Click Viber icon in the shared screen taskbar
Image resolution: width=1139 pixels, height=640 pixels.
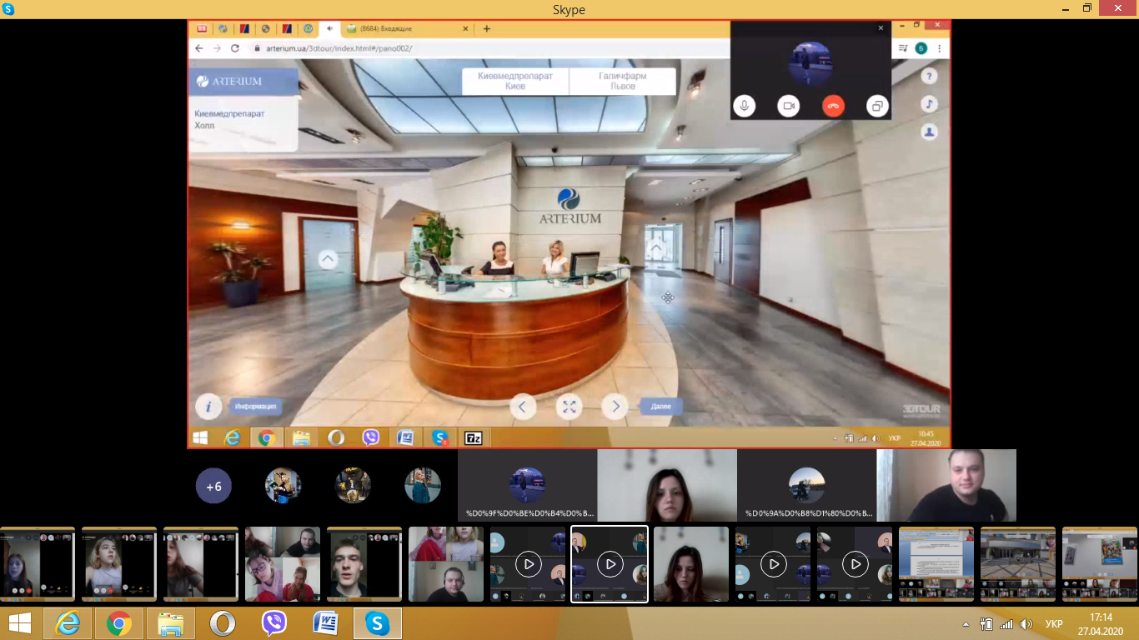(371, 437)
